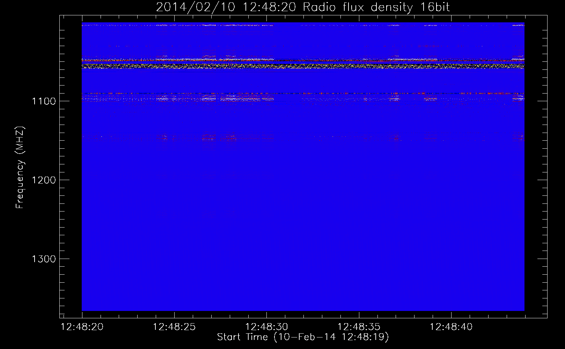Click the 12:48:20 time axis label

82,327
